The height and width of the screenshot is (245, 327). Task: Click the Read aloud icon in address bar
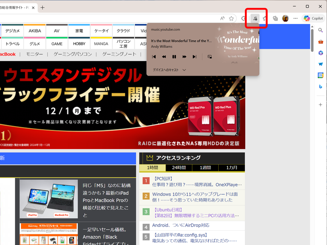point(222,18)
